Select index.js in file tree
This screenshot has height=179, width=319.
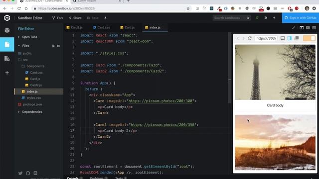click(39, 91)
